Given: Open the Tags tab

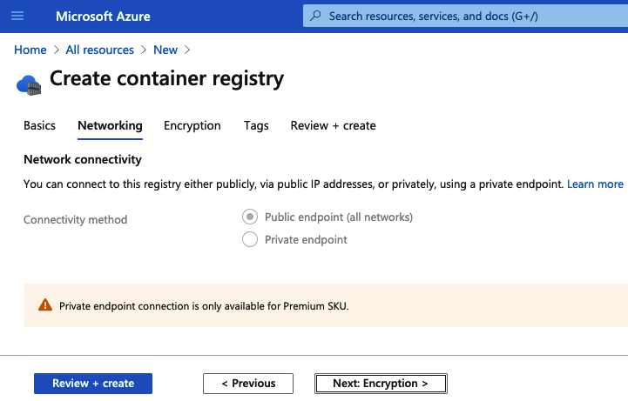Looking at the screenshot, I should tap(256, 125).
